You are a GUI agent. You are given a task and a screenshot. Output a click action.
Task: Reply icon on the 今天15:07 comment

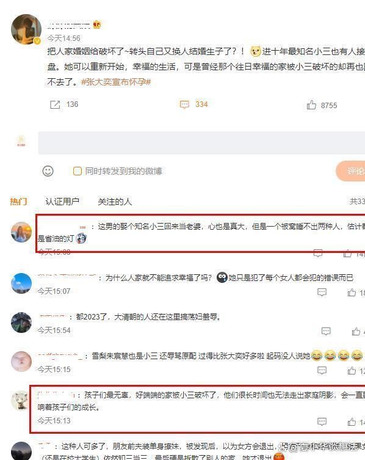point(322,292)
